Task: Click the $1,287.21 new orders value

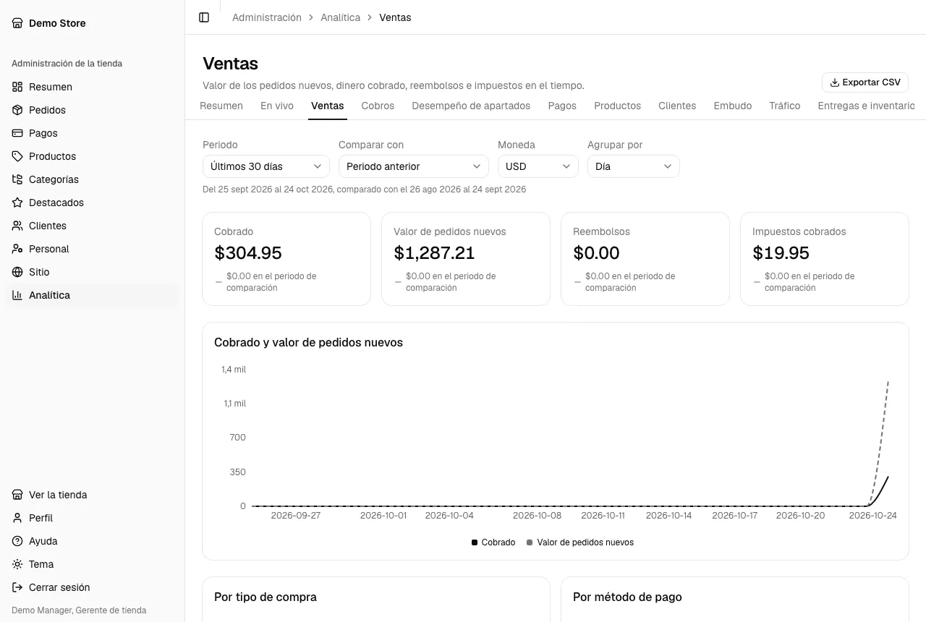Action: [434, 253]
